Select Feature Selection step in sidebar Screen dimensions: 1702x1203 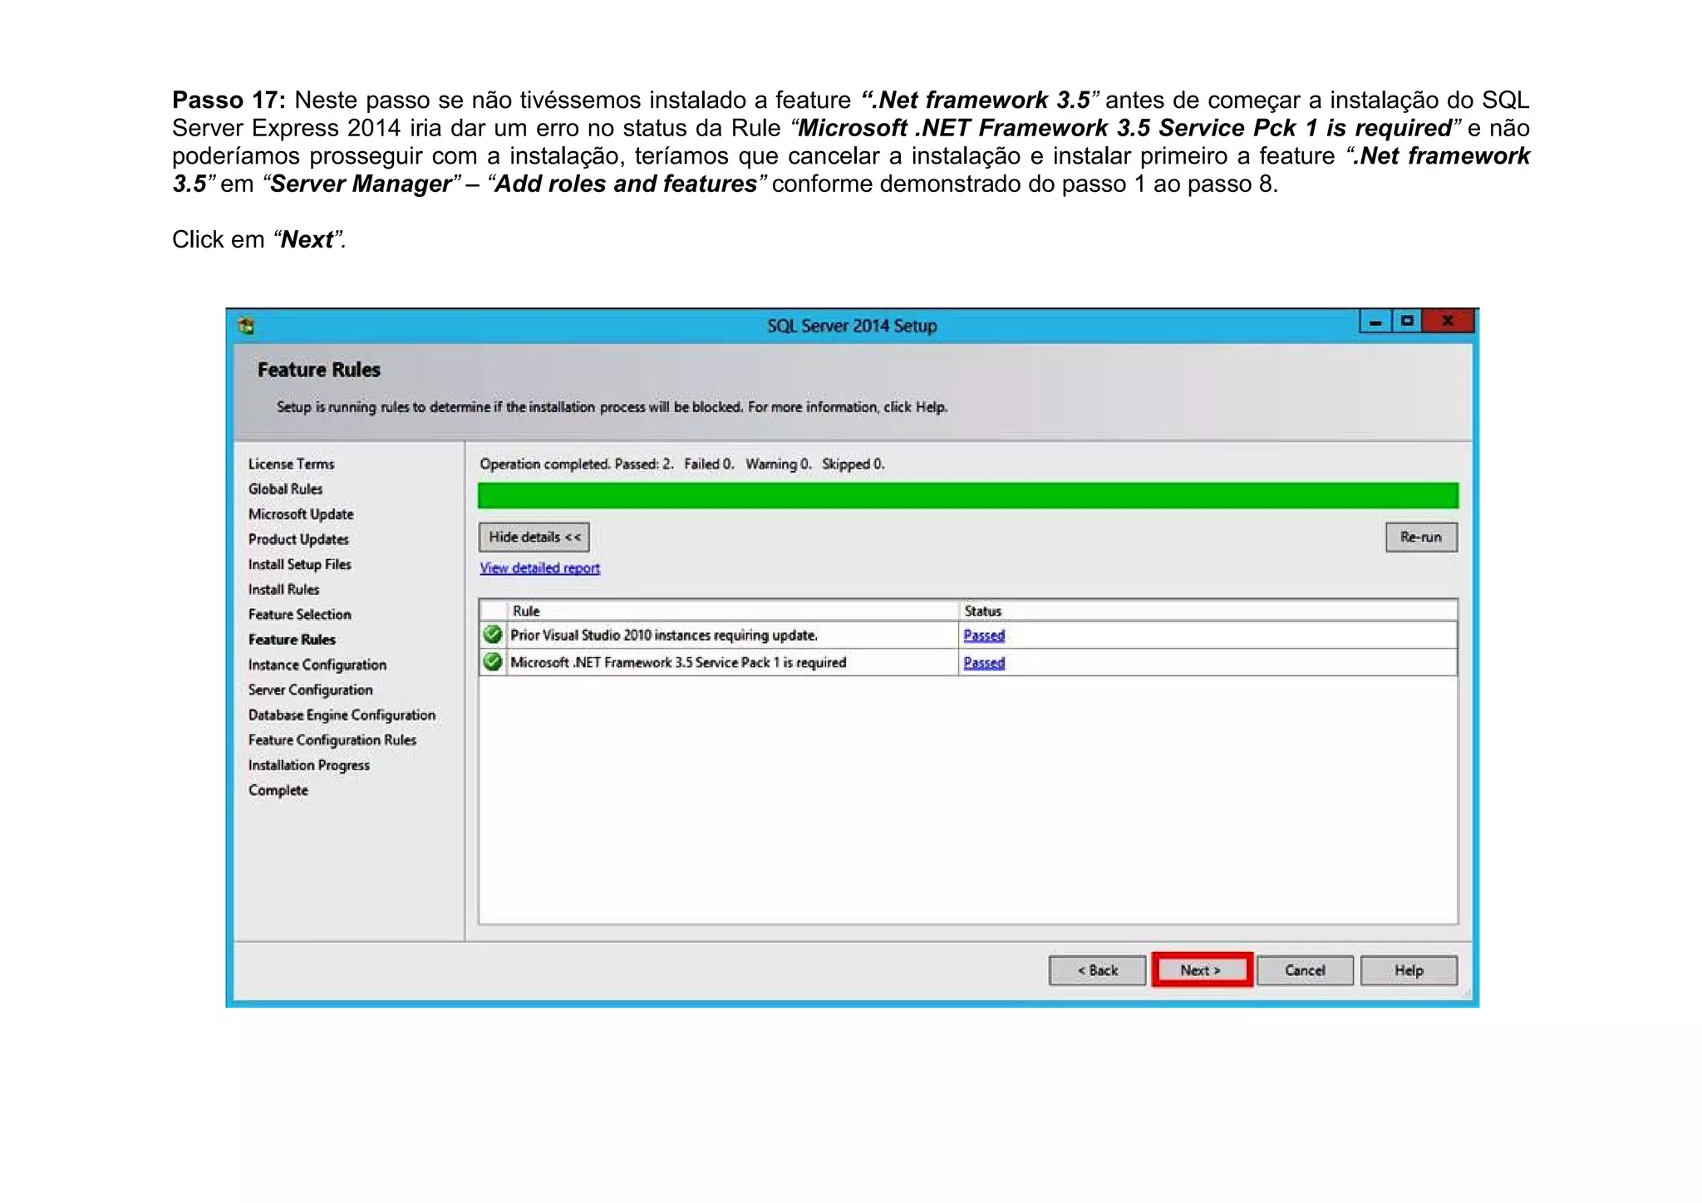(x=300, y=614)
